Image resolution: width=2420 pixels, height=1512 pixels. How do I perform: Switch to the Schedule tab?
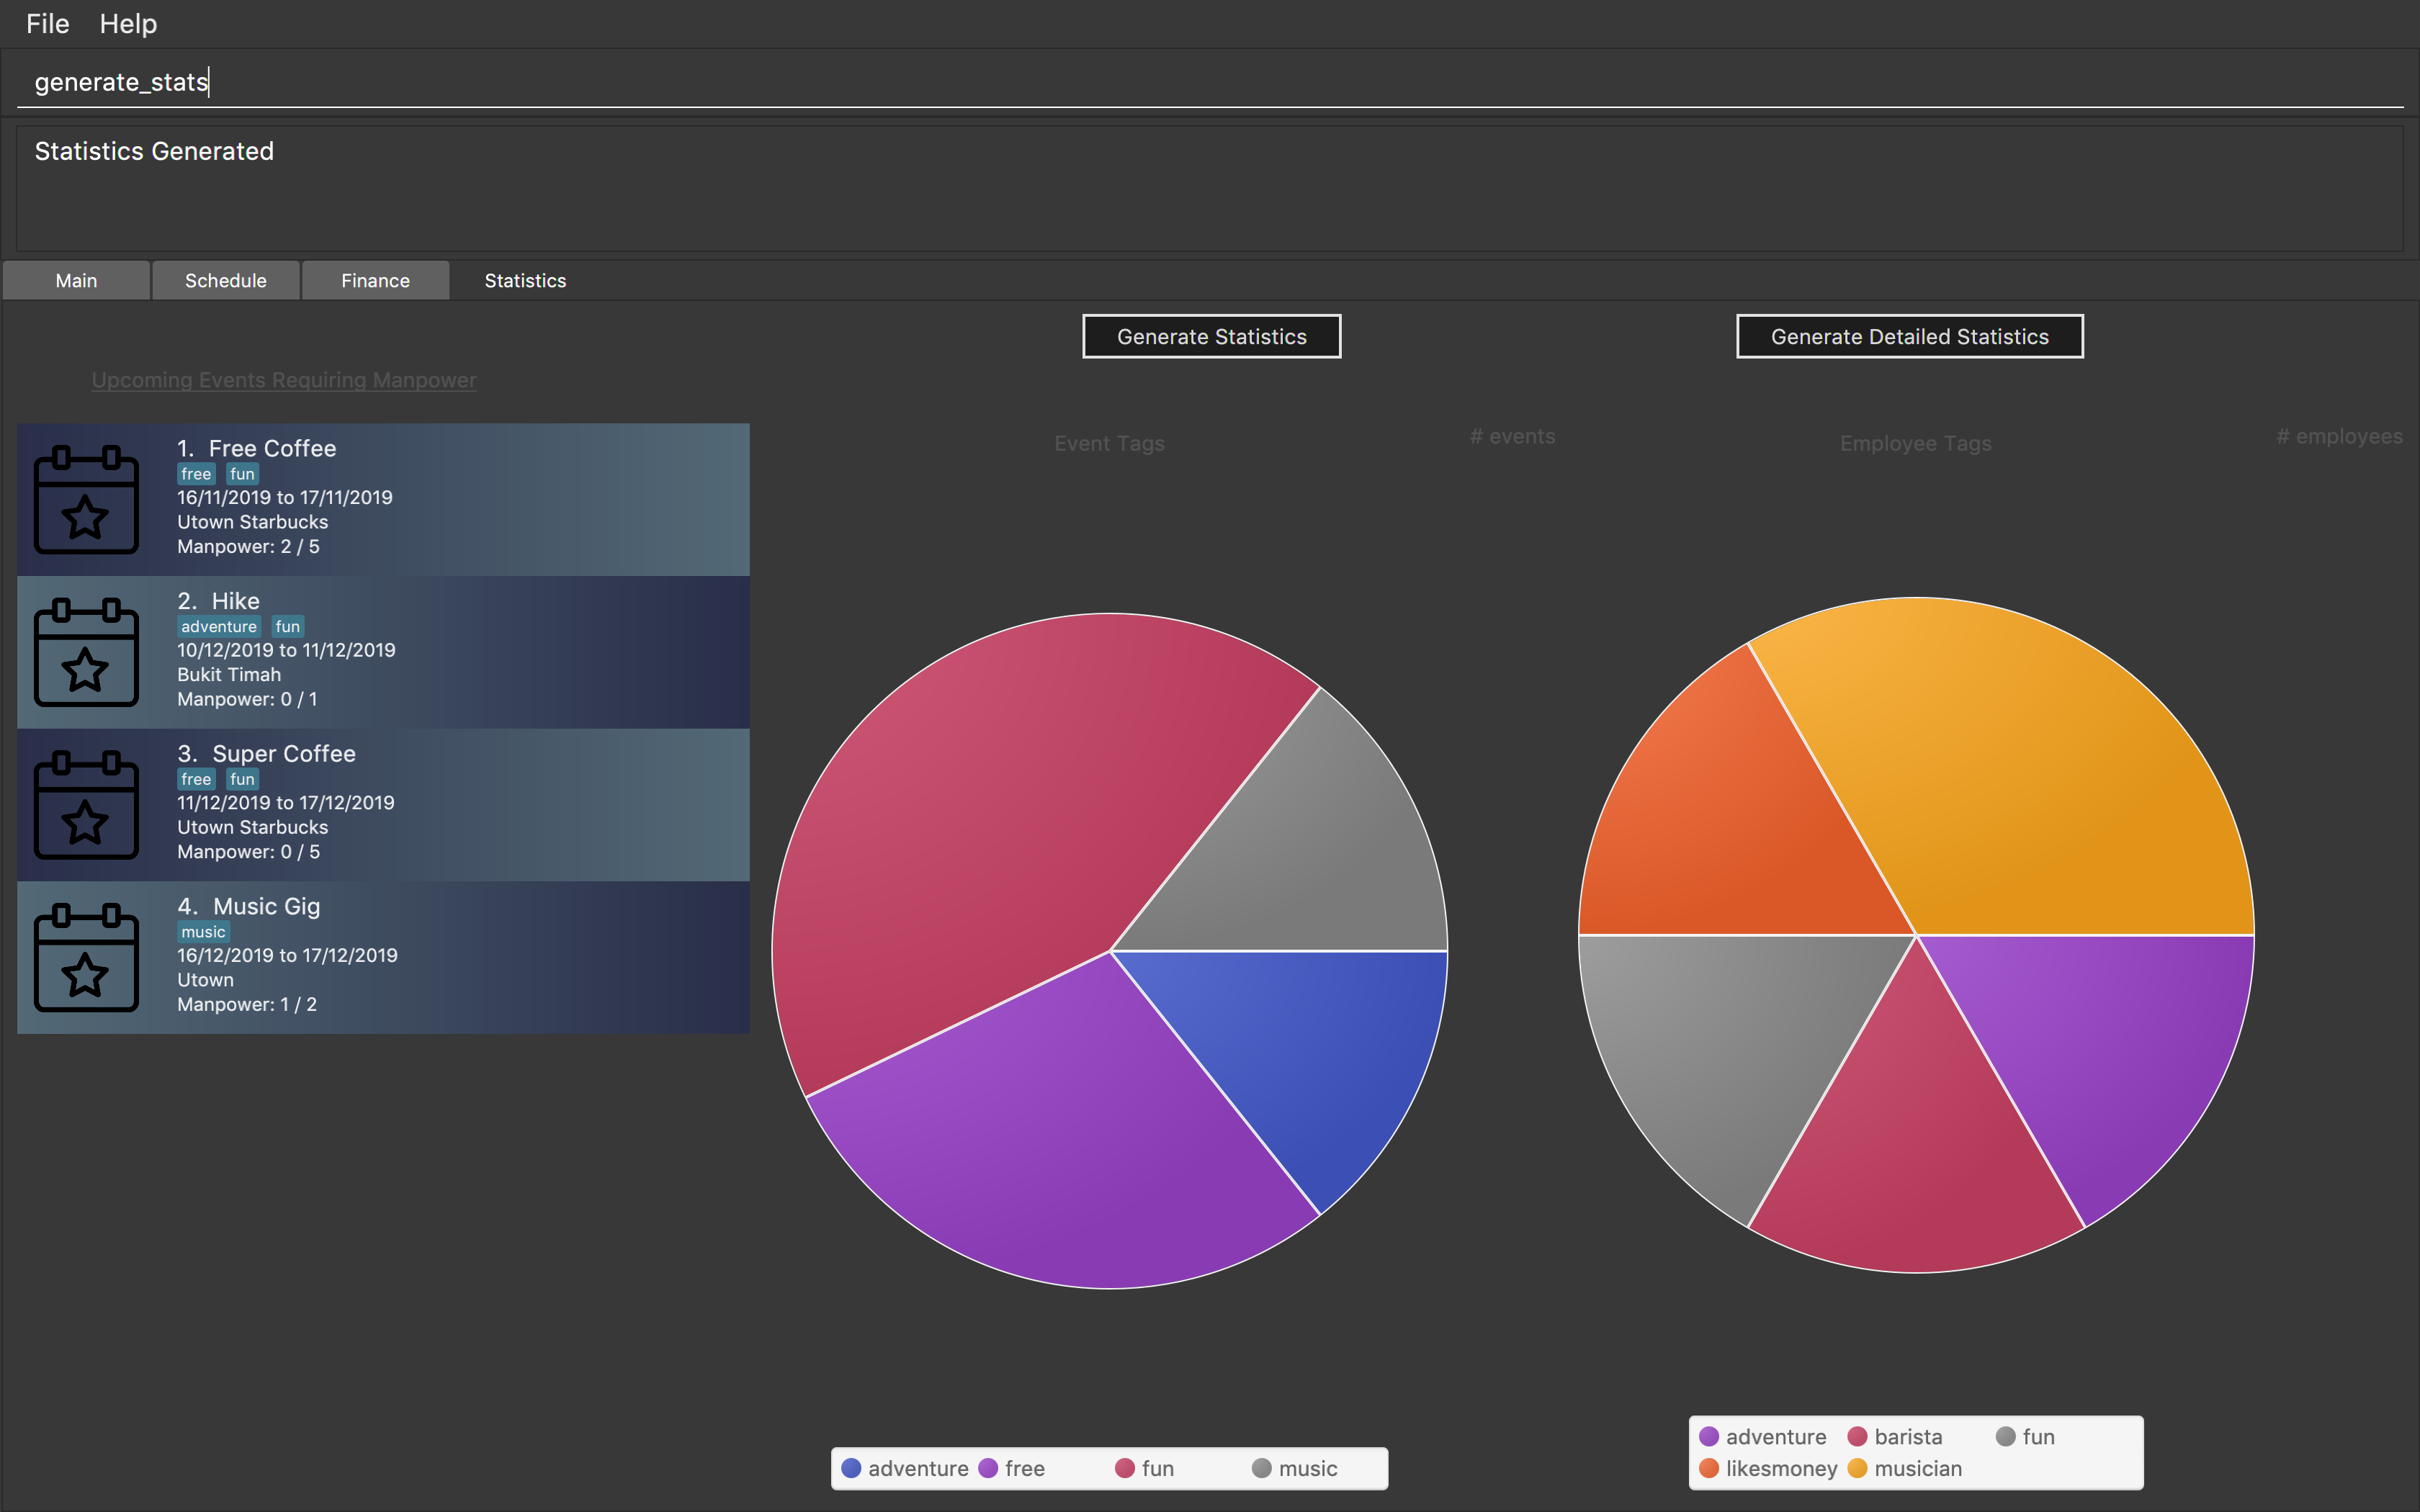(x=226, y=280)
